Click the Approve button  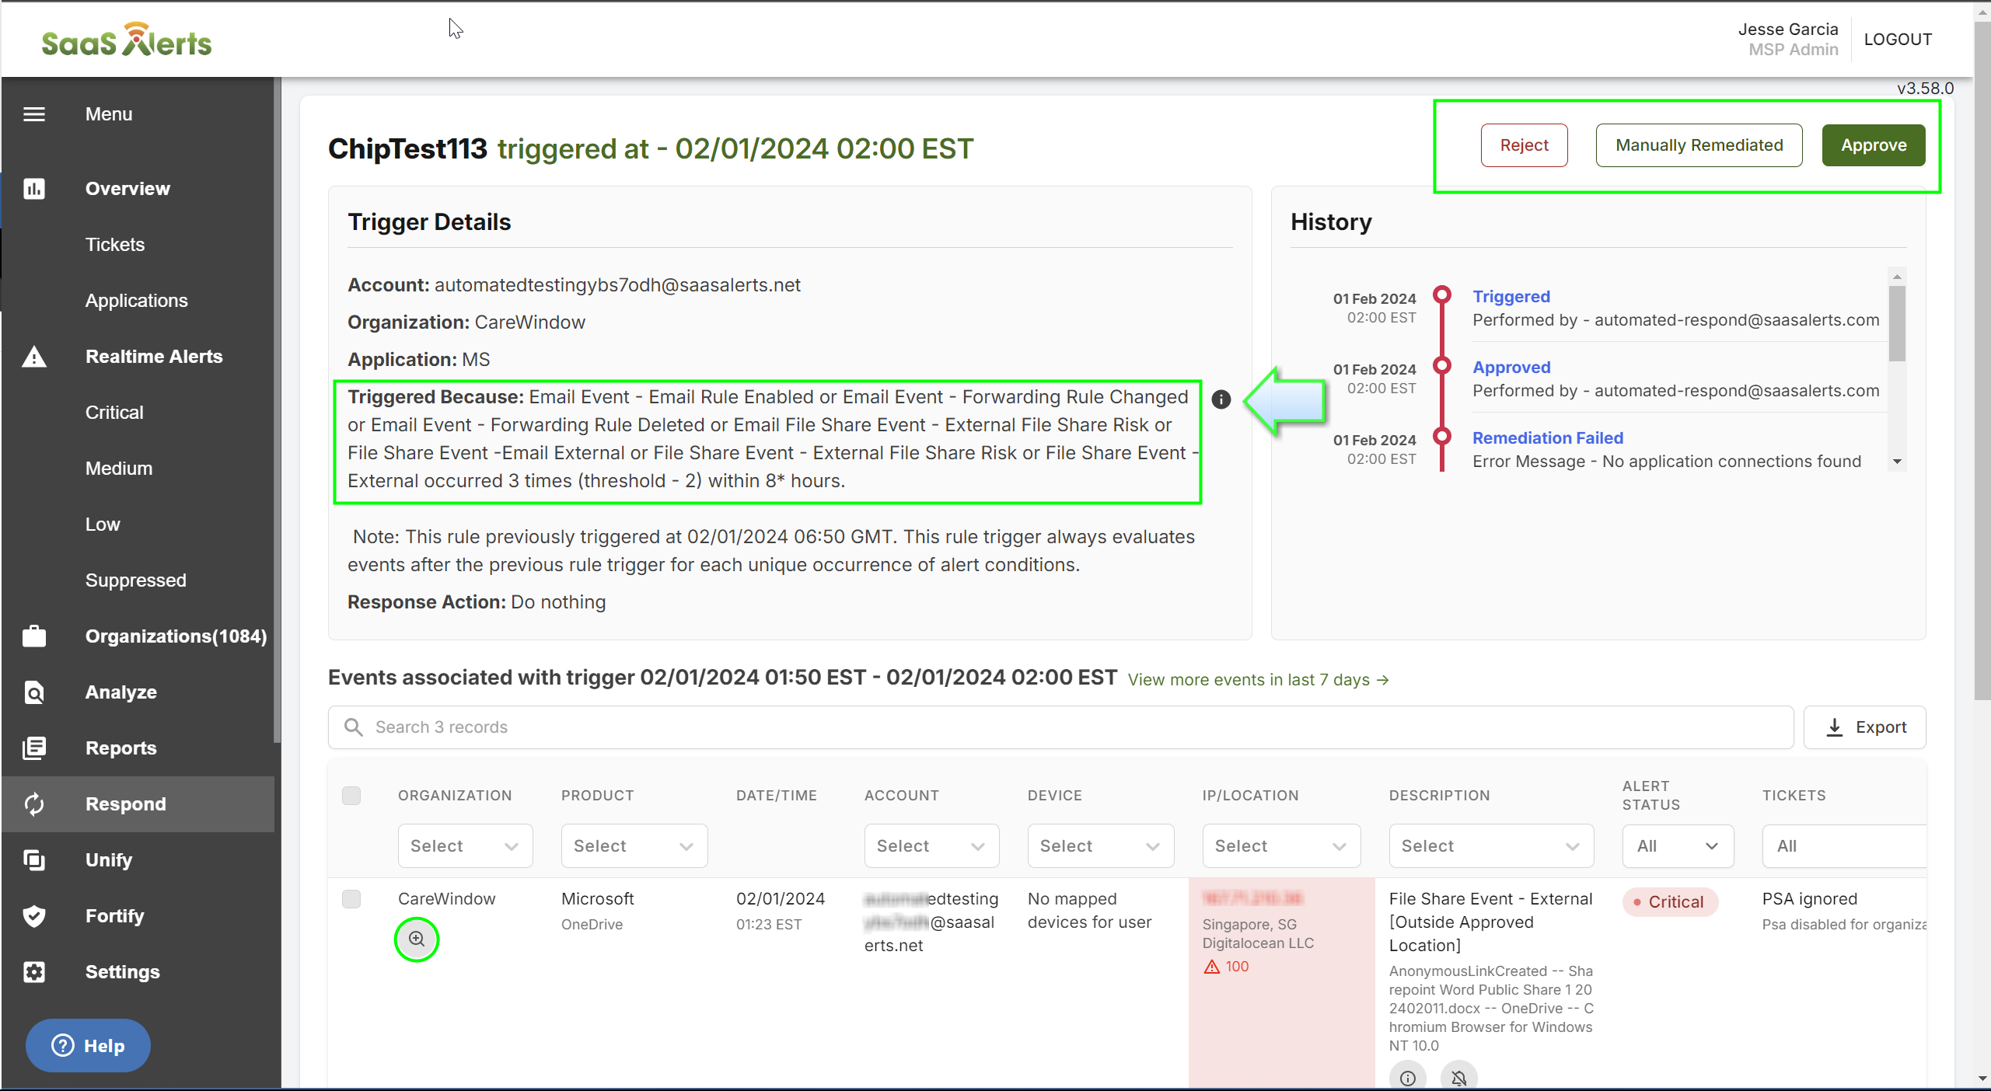[1873, 145]
